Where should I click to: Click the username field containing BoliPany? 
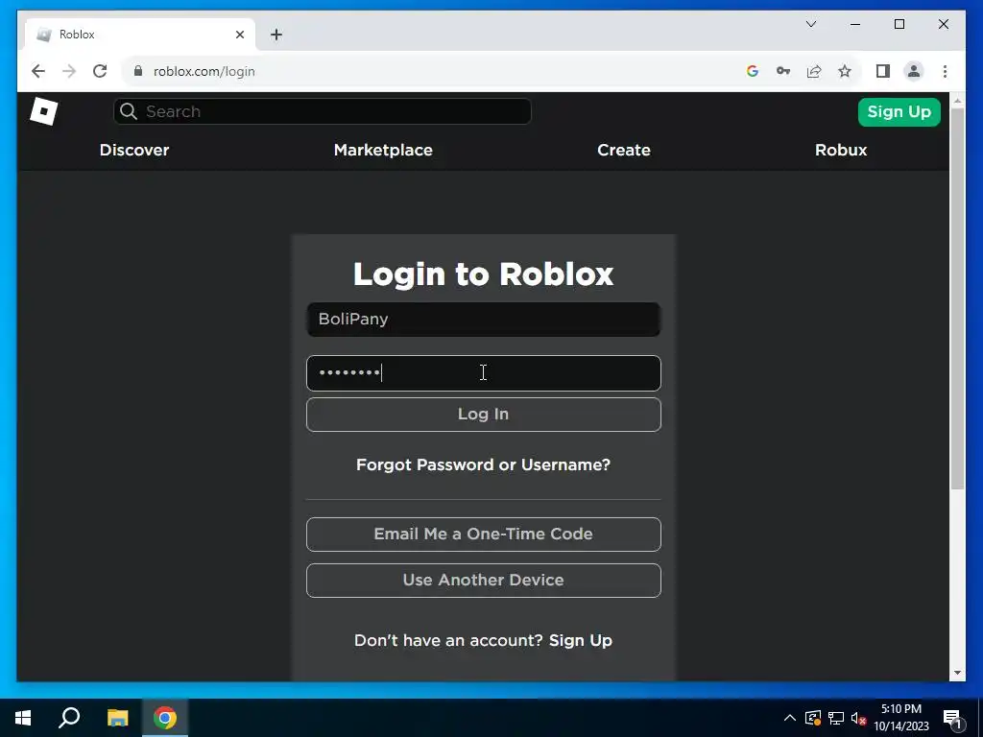484,320
